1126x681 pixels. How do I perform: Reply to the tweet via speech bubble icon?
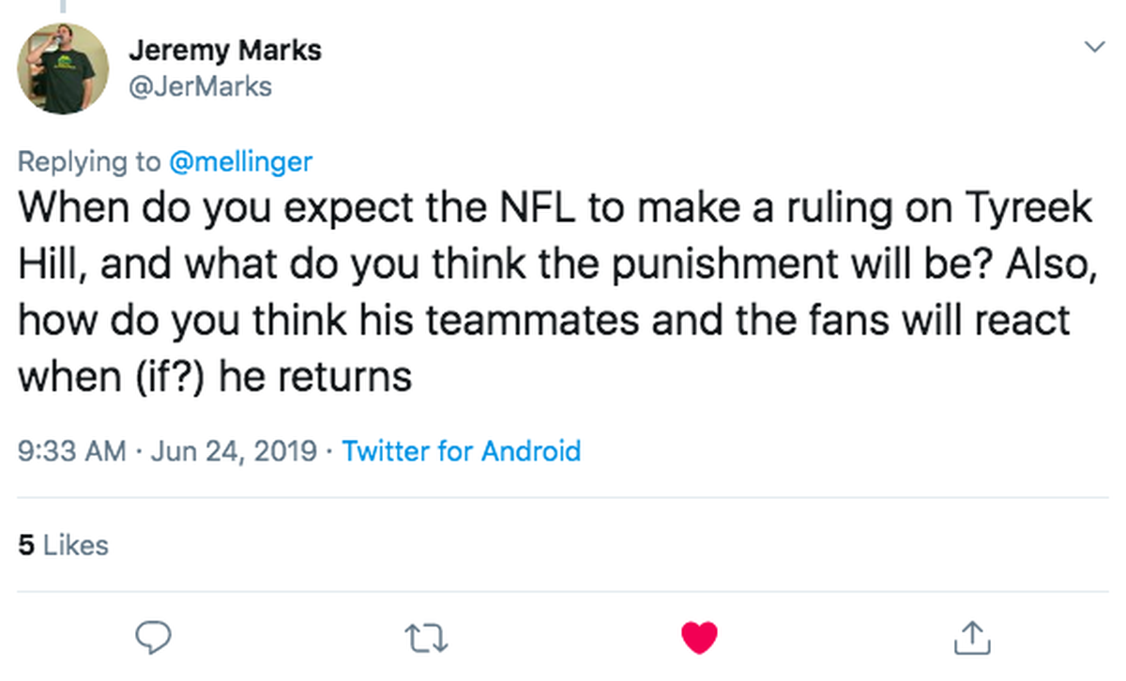click(x=153, y=638)
